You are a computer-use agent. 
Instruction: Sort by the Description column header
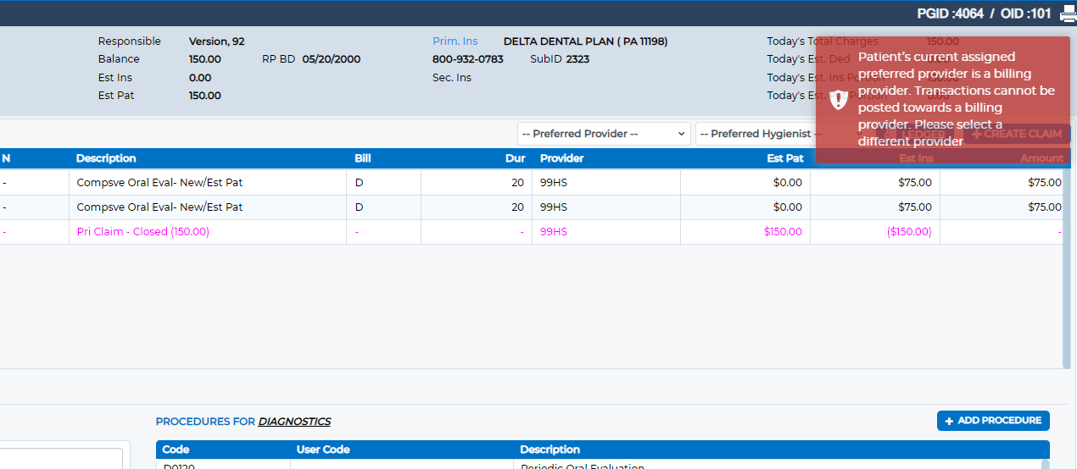[x=106, y=158]
